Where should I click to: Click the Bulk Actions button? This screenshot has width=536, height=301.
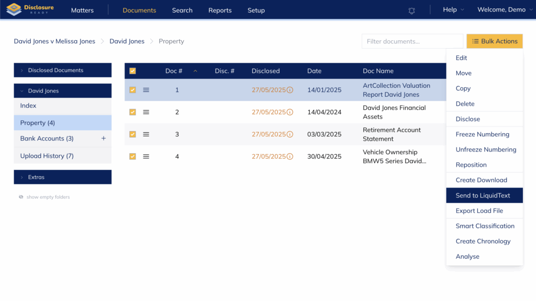pos(494,41)
